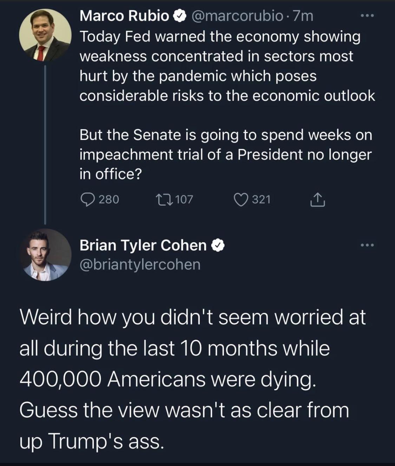The height and width of the screenshot is (466, 395).
Task: Share Marco Rubio's tweet
Action: [x=317, y=199]
